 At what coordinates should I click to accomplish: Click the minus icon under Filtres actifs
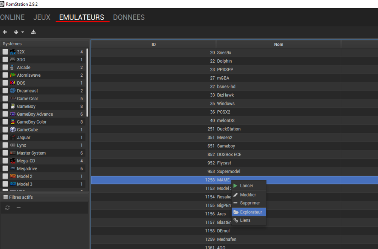pos(18,208)
